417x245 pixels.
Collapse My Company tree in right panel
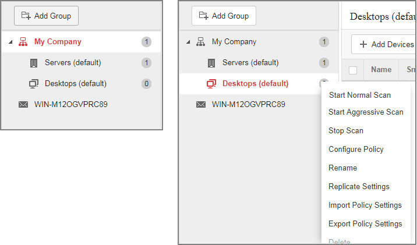click(188, 42)
